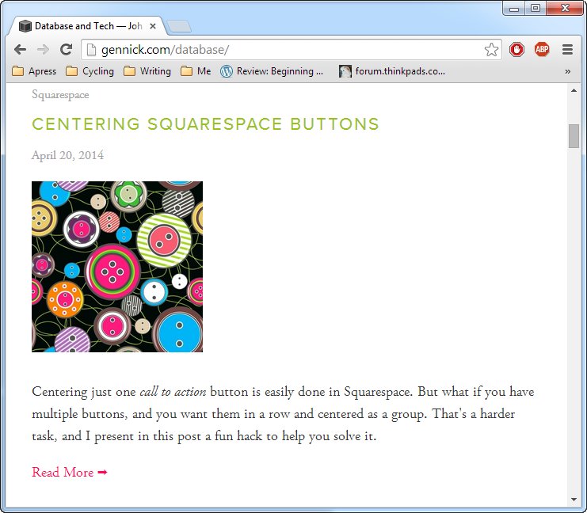Open the Chrome hamburger menu
The image size is (587, 513).
click(567, 49)
